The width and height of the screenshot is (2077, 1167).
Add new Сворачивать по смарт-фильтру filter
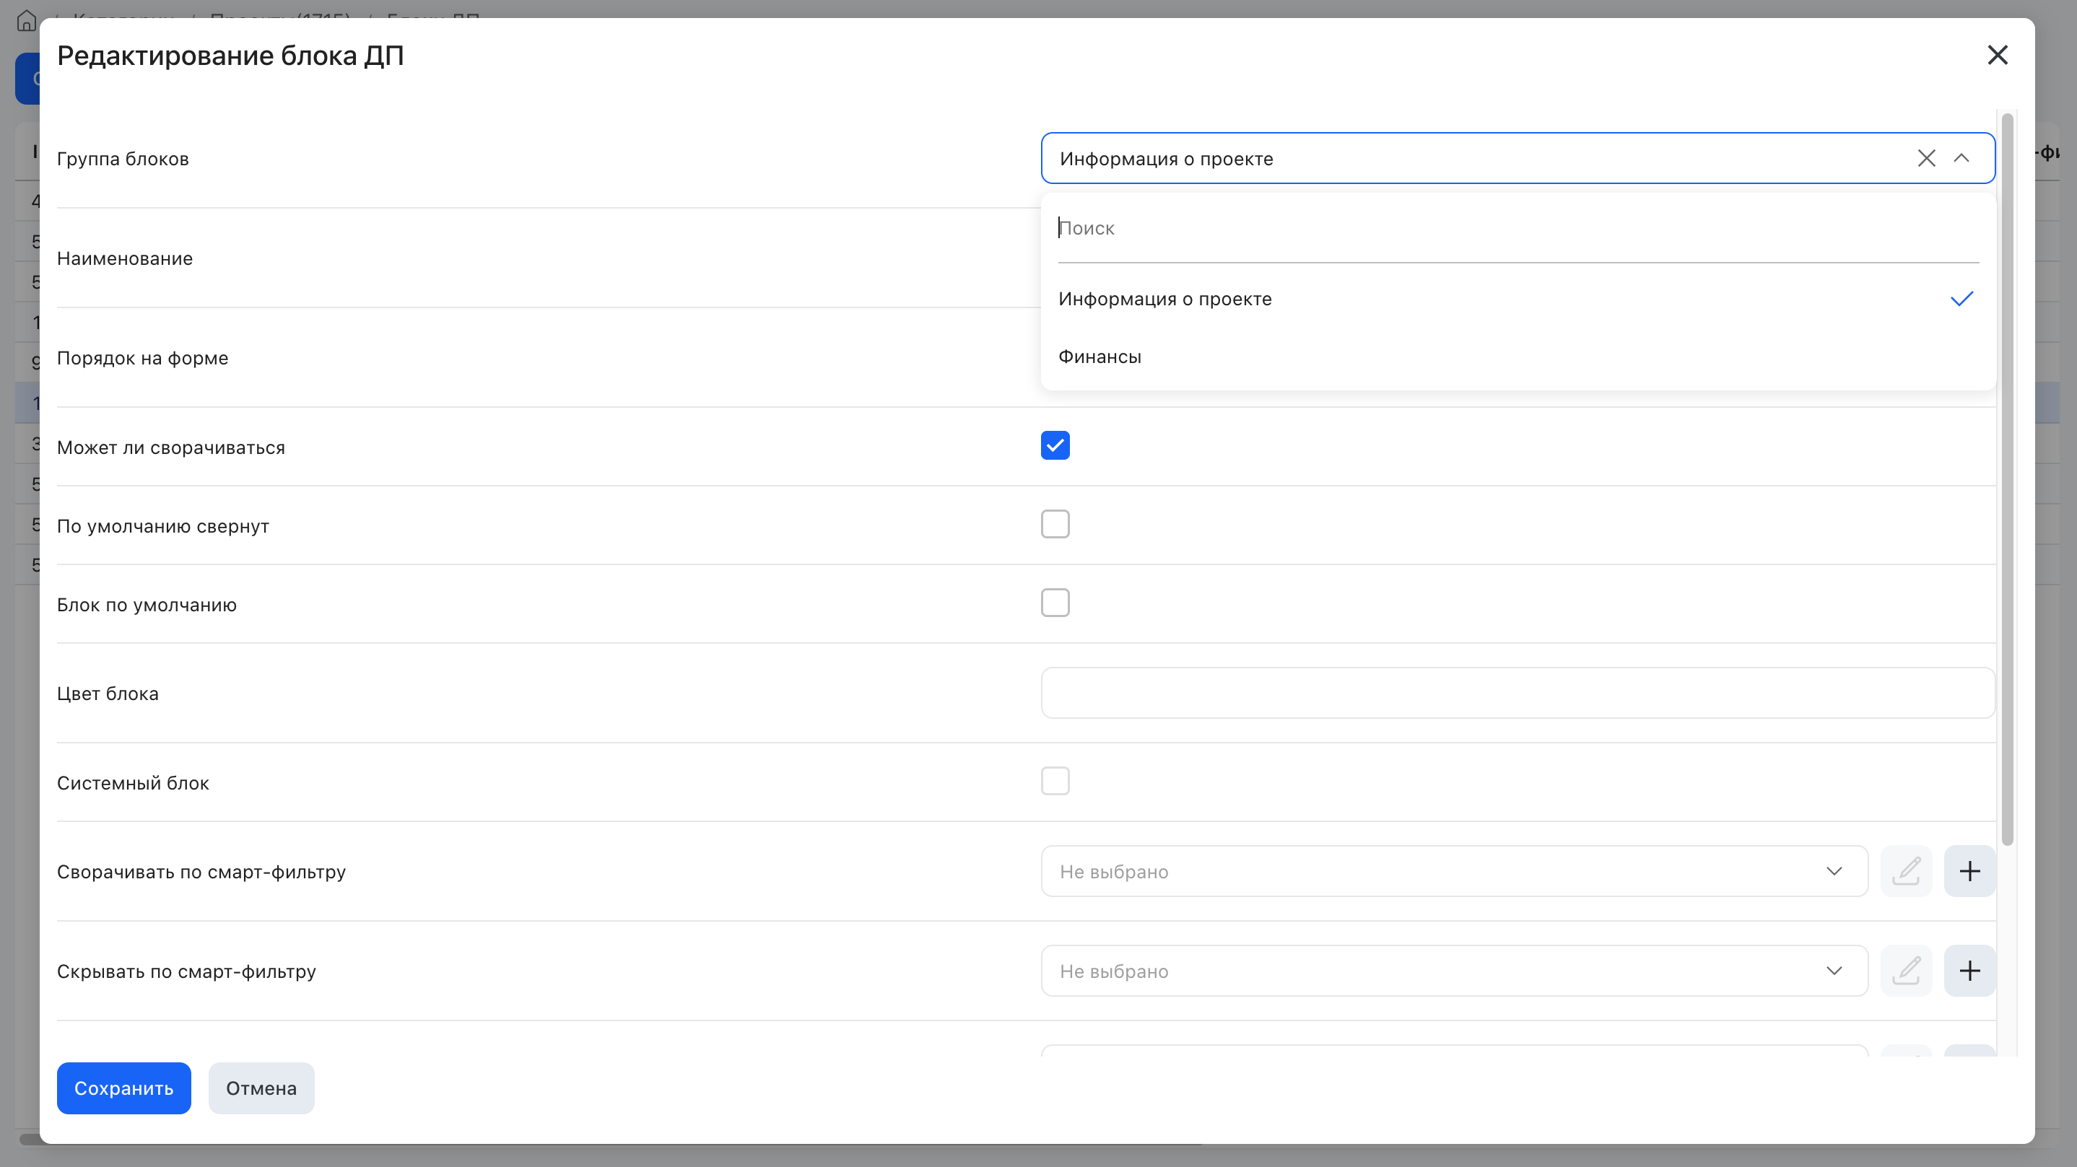(x=1969, y=871)
